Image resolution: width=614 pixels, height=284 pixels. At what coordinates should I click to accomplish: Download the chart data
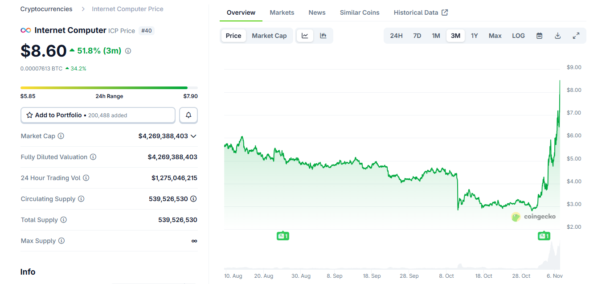coord(557,36)
